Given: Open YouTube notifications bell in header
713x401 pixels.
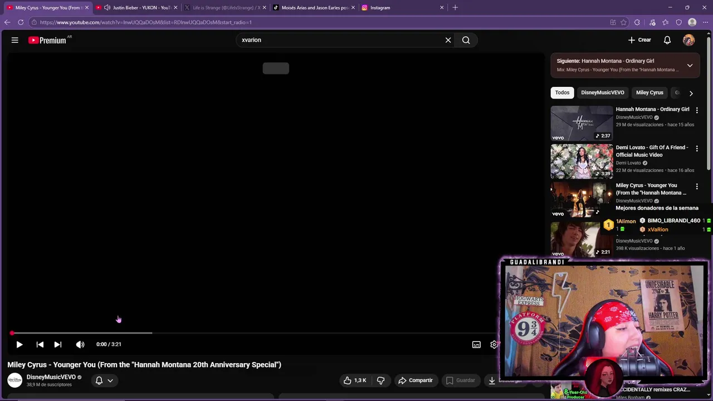Looking at the screenshot, I should pos(667,40).
